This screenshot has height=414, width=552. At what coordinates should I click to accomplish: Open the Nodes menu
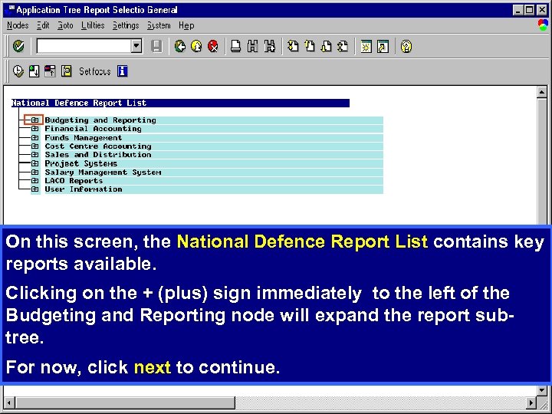click(x=18, y=25)
